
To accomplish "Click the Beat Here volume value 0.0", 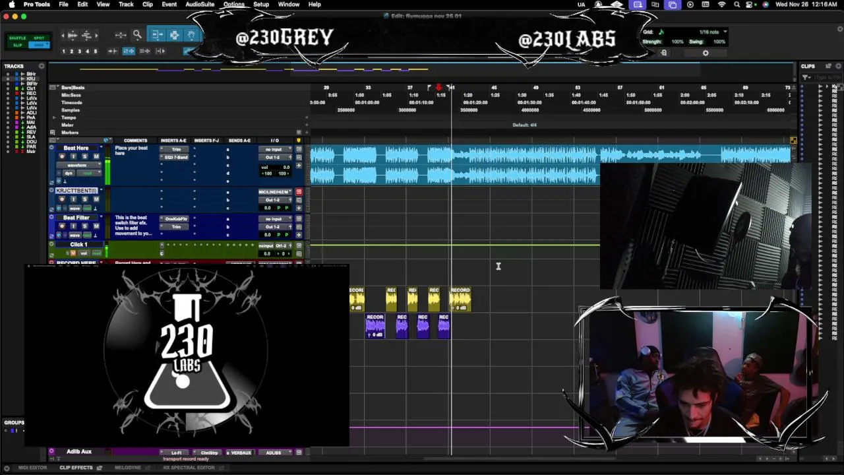I will (x=285, y=167).
